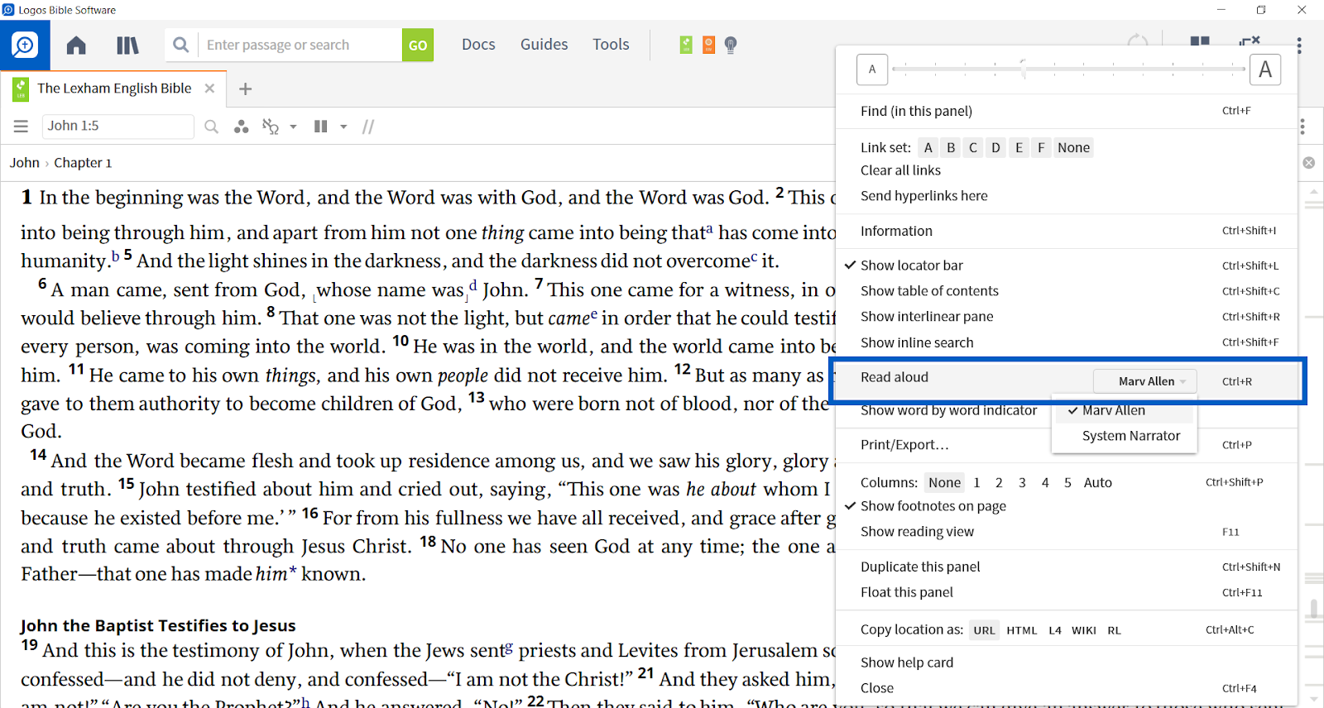Expand the parallel resources dropdown arrow
Image resolution: width=1324 pixels, height=708 pixels.
pos(343,127)
